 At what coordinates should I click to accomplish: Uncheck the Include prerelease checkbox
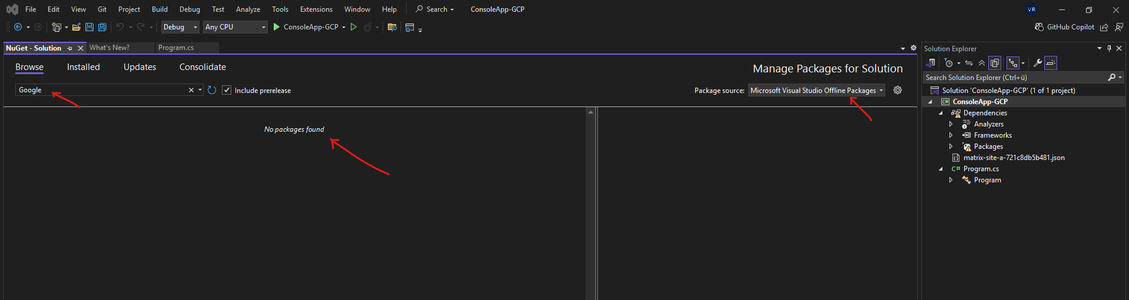227,90
